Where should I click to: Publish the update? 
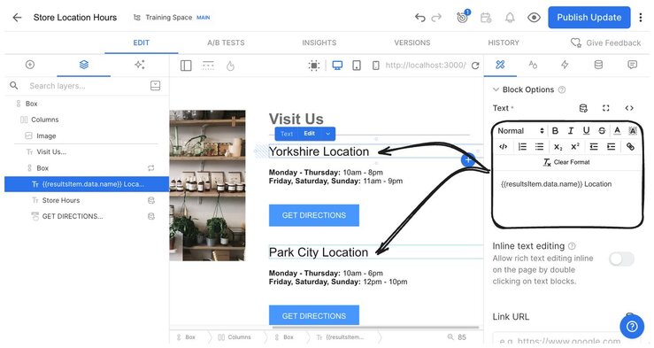pyautogui.click(x=589, y=18)
